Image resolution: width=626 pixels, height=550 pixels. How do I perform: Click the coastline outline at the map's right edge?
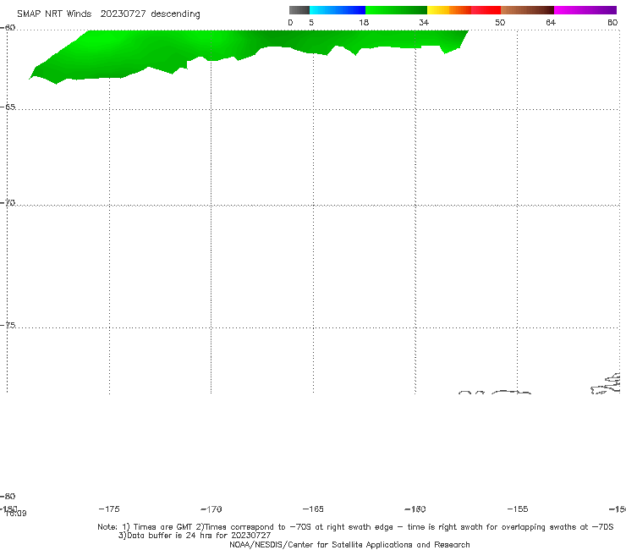(x=606, y=384)
